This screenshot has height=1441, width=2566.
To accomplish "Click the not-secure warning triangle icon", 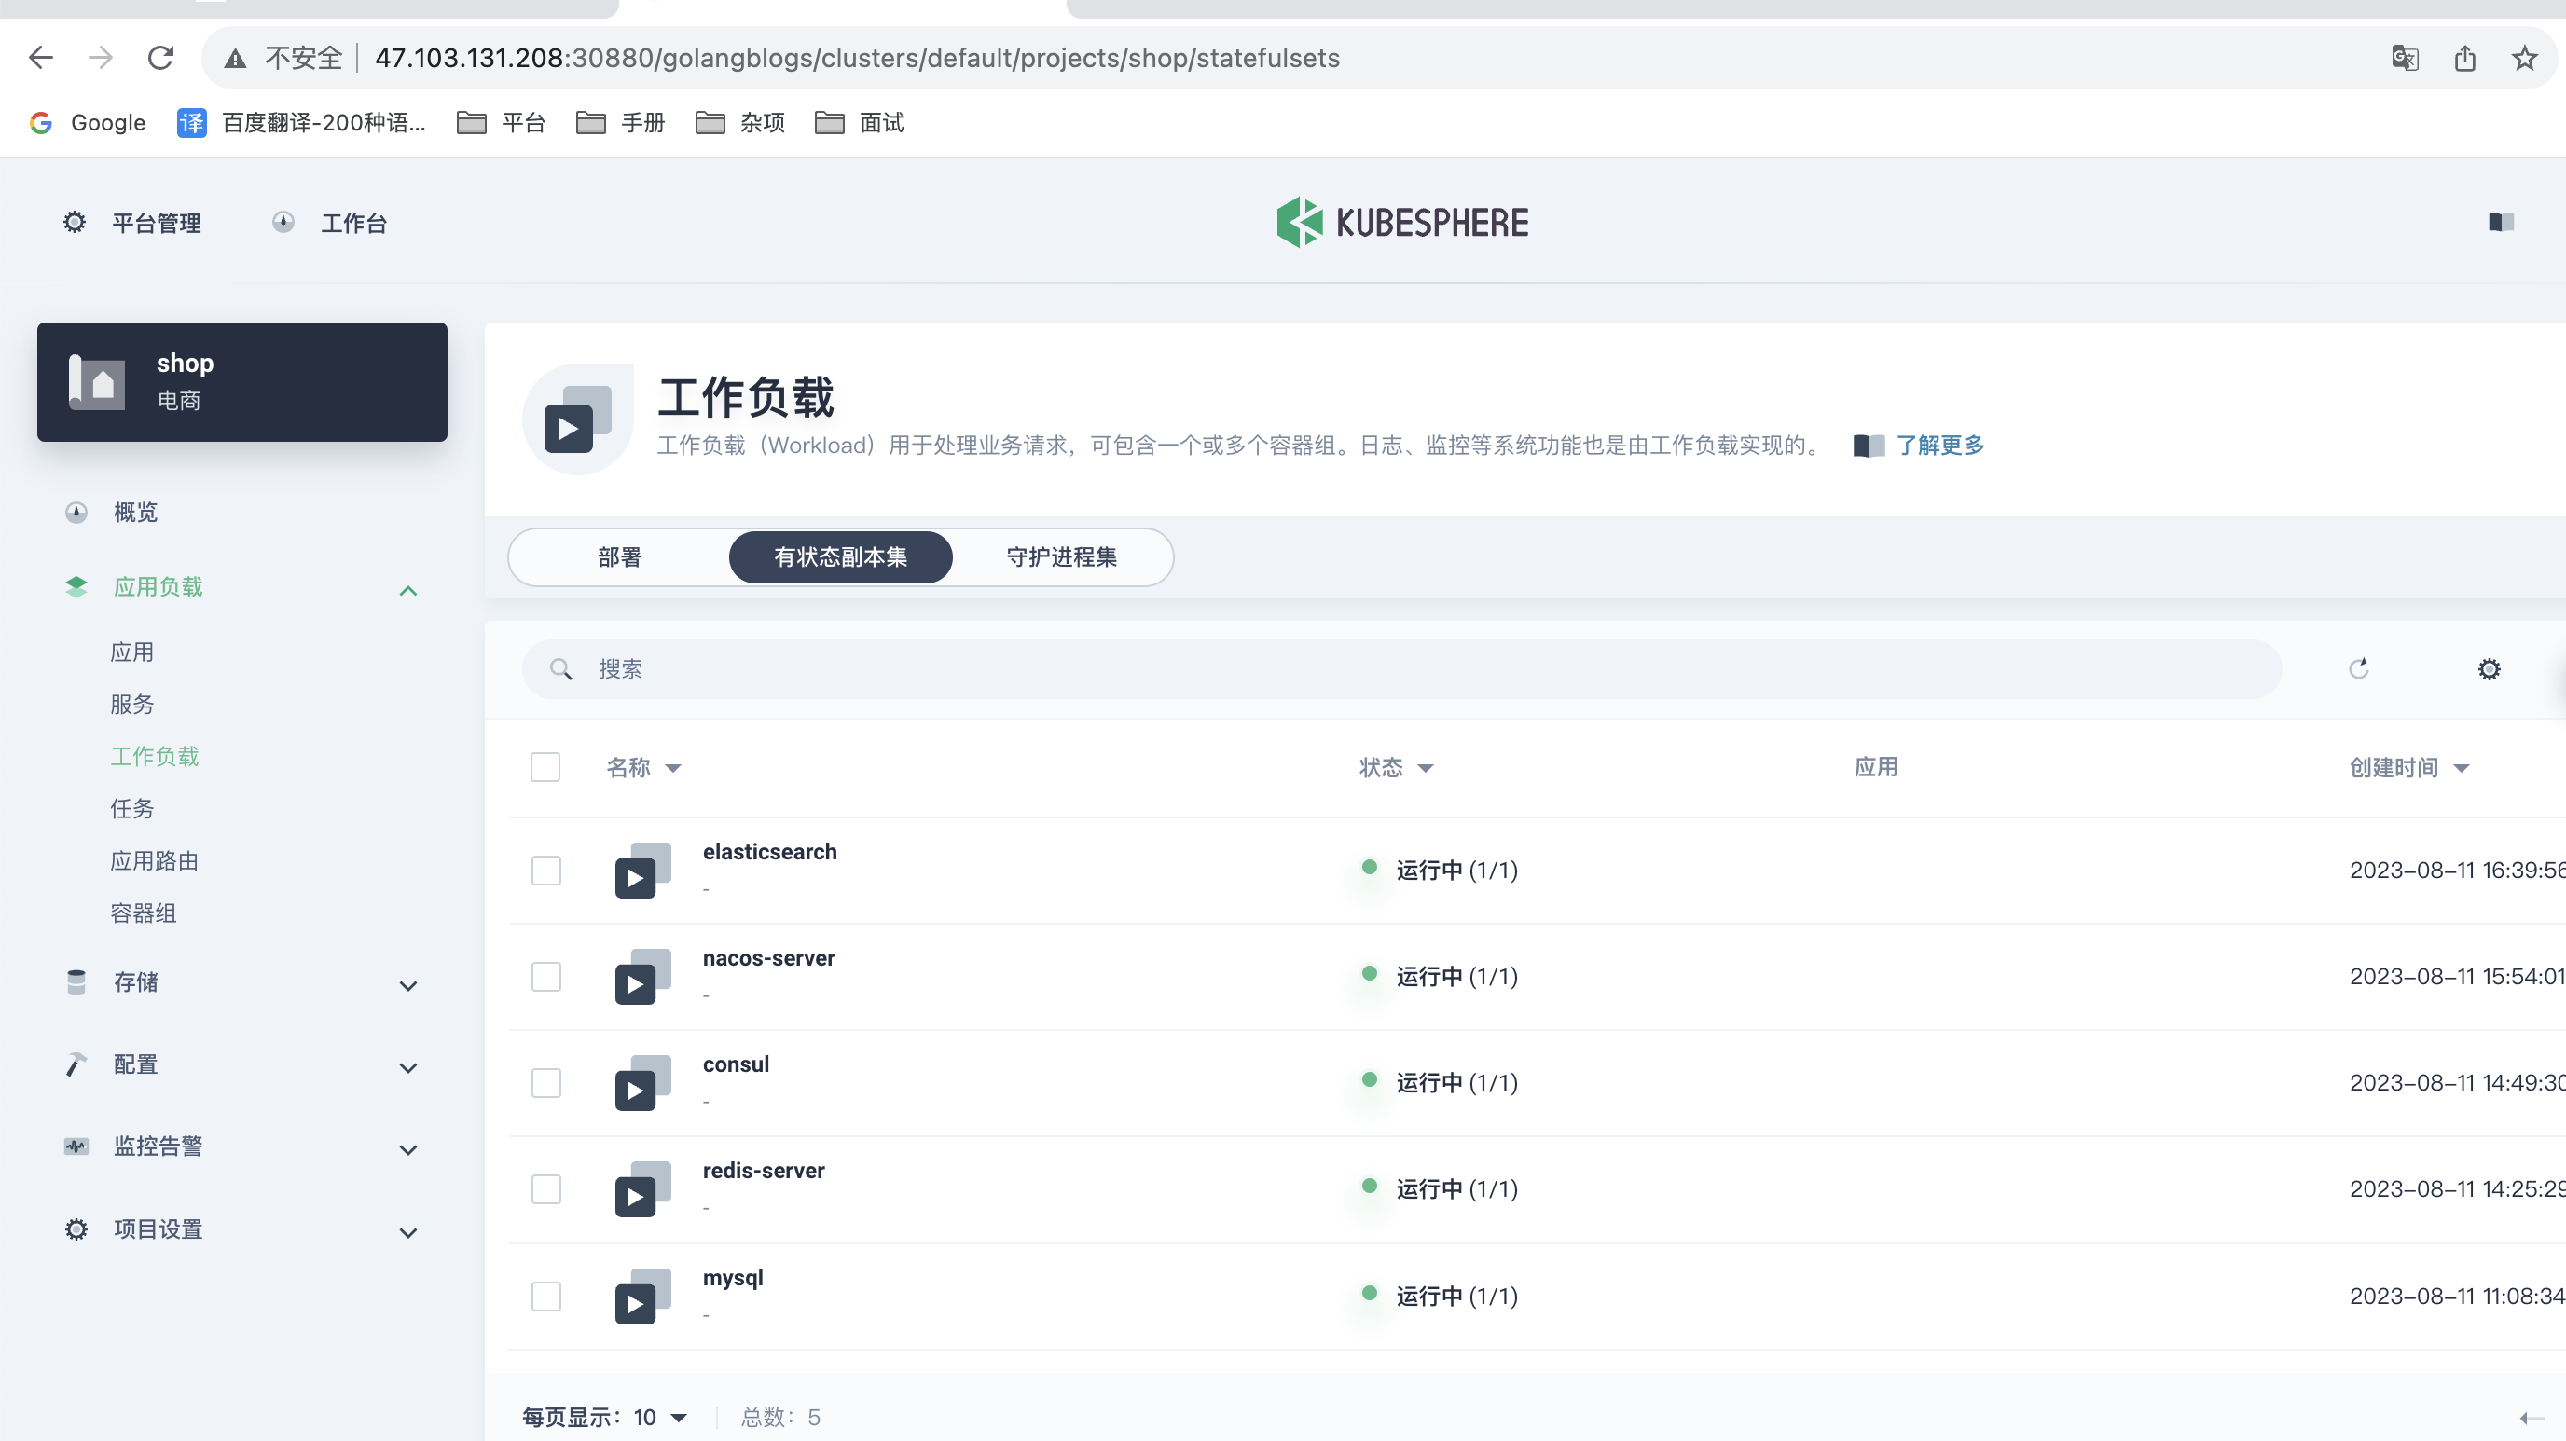I will [x=235, y=59].
